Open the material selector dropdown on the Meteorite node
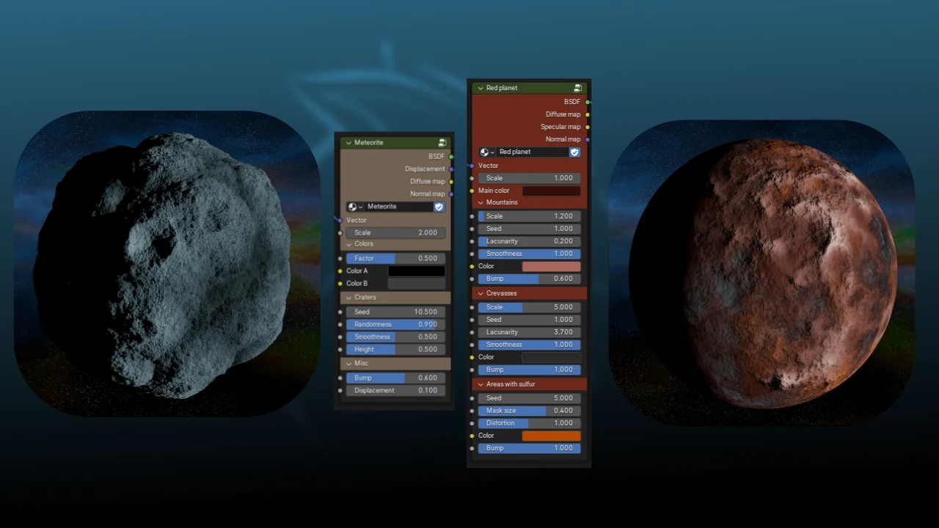The image size is (939, 528). [x=359, y=207]
